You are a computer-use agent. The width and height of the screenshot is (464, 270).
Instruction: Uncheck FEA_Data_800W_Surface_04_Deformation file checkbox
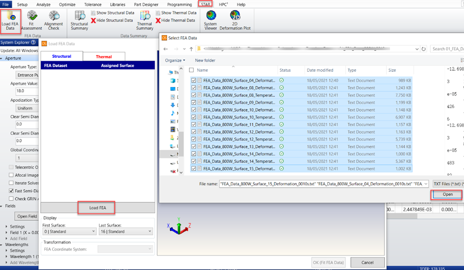coord(193,80)
